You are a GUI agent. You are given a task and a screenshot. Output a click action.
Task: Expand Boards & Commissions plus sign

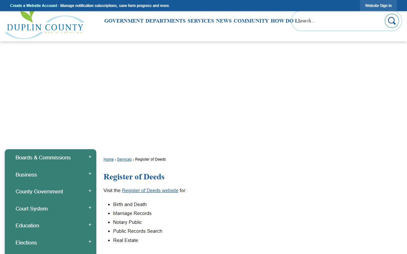(90, 157)
